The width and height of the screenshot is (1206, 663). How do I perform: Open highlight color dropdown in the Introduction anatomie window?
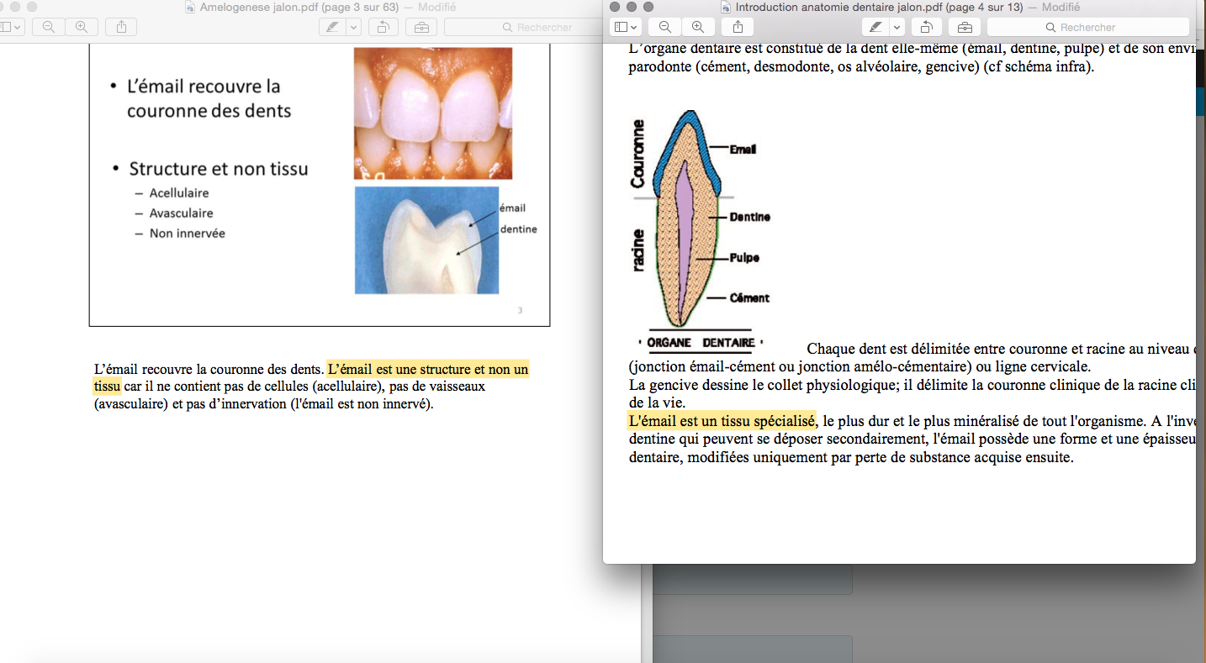click(x=897, y=27)
